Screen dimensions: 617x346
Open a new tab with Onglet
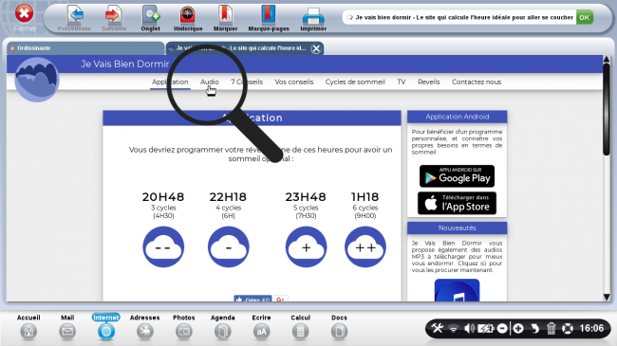coord(150,18)
